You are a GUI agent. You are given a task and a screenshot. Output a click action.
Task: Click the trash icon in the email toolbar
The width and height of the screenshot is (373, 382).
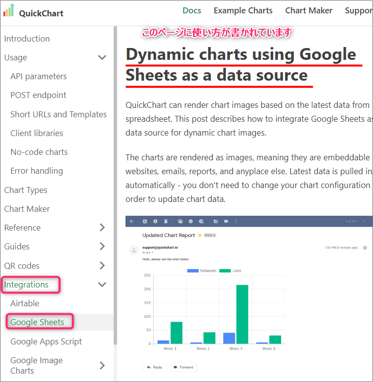click(166, 221)
